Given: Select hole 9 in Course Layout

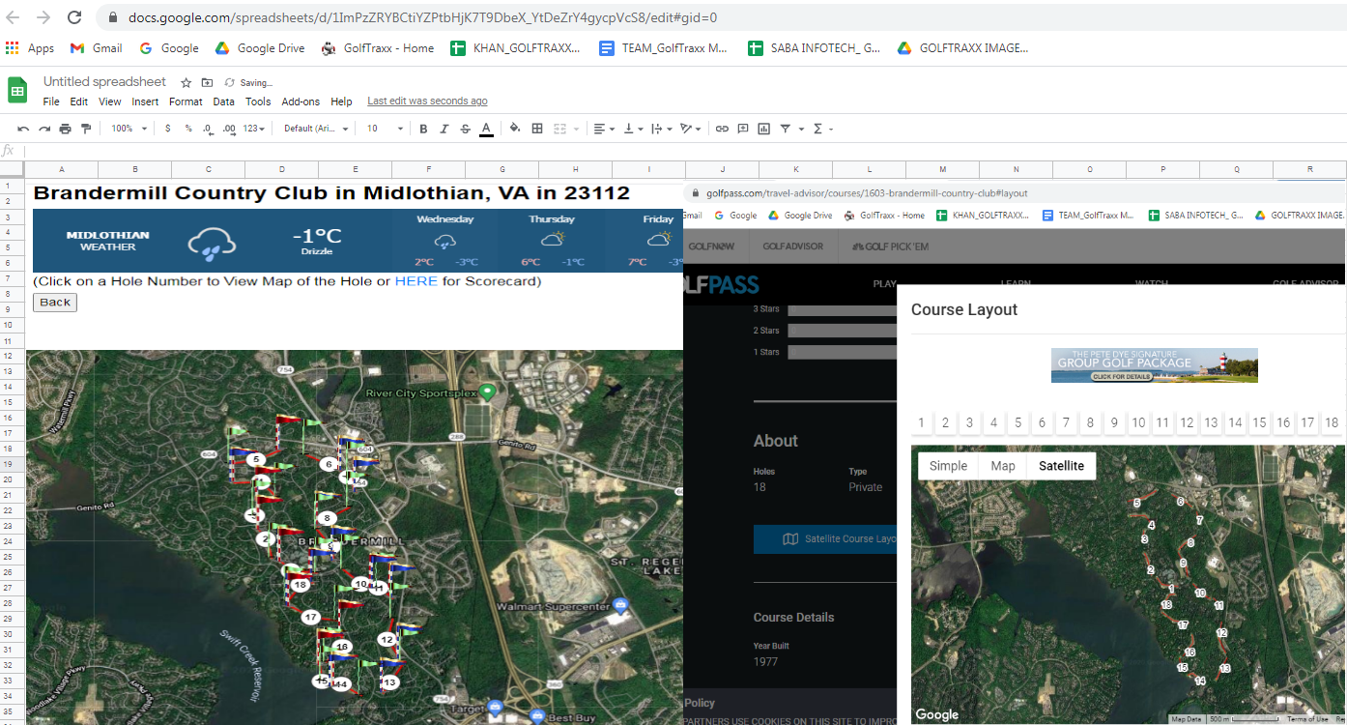Looking at the screenshot, I should (x=1114, y=422).
